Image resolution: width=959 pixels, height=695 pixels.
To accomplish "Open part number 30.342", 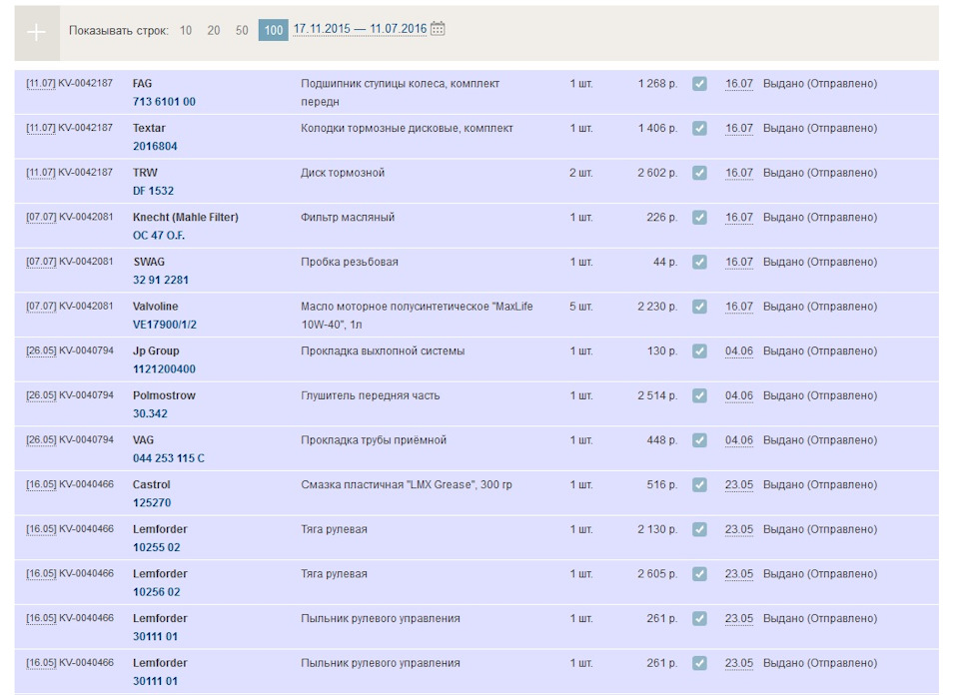I will [x=150, y=413].
